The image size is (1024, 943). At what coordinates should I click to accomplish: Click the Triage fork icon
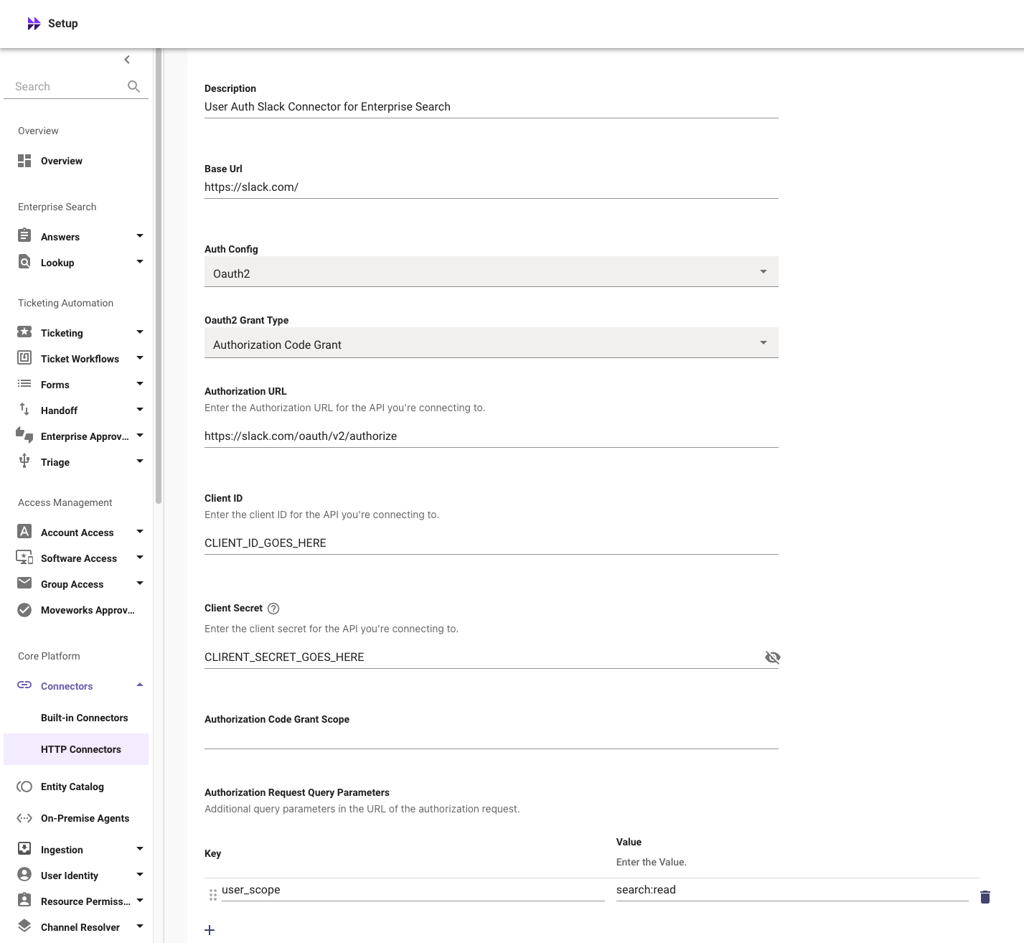24,461
